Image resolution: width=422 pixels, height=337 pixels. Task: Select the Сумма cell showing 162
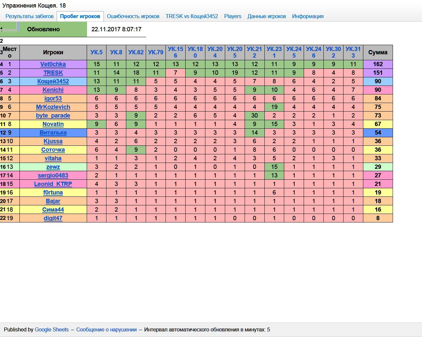coord(378,64)
